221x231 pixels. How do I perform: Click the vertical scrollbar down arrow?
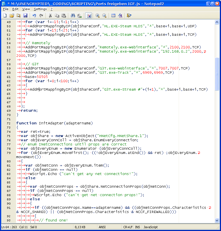(217, 220)
